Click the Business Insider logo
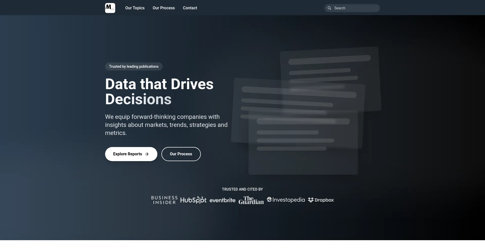 click(x=164, y=200)
